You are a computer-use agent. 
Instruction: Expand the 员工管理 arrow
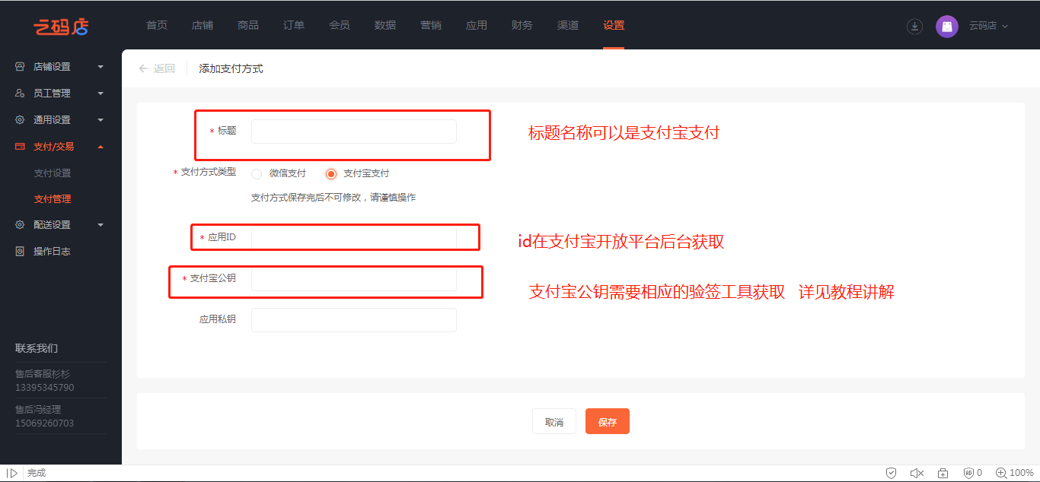pyautogui.click(x=100, y=94)
